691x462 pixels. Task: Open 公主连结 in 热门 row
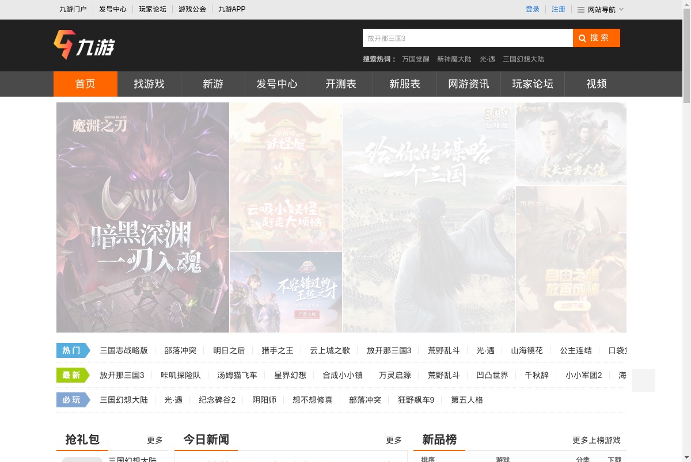576,350
